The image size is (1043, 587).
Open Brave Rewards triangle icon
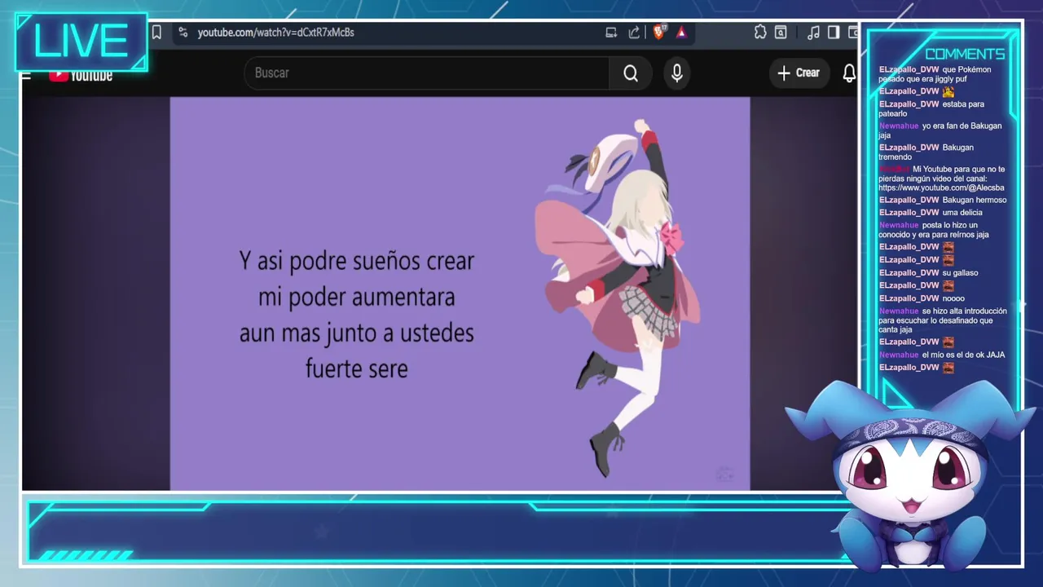[681, 33]
